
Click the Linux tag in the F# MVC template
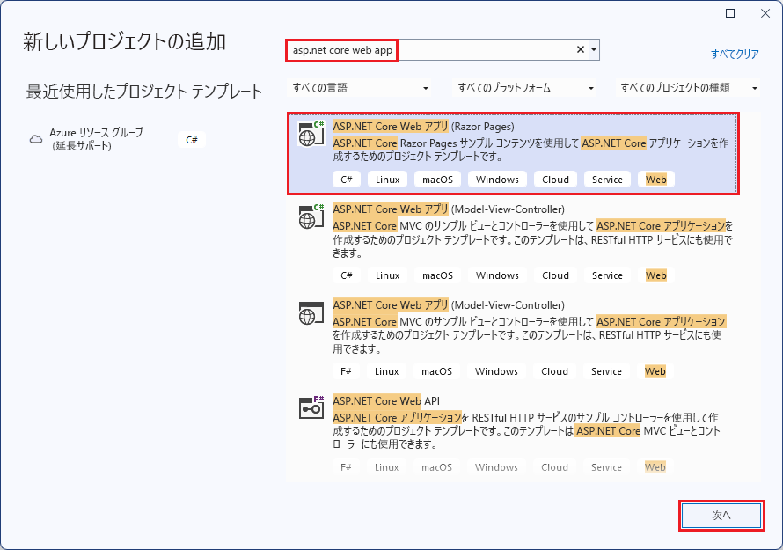point(386,371)
